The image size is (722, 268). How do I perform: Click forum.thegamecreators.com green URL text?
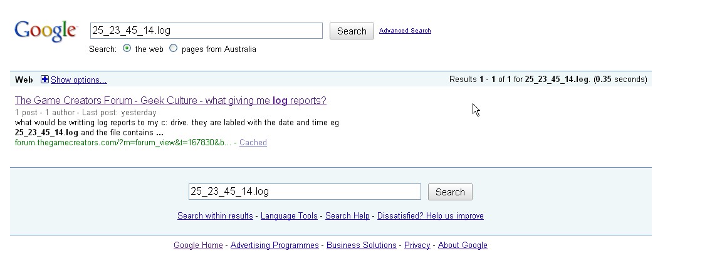pos(123,143)
